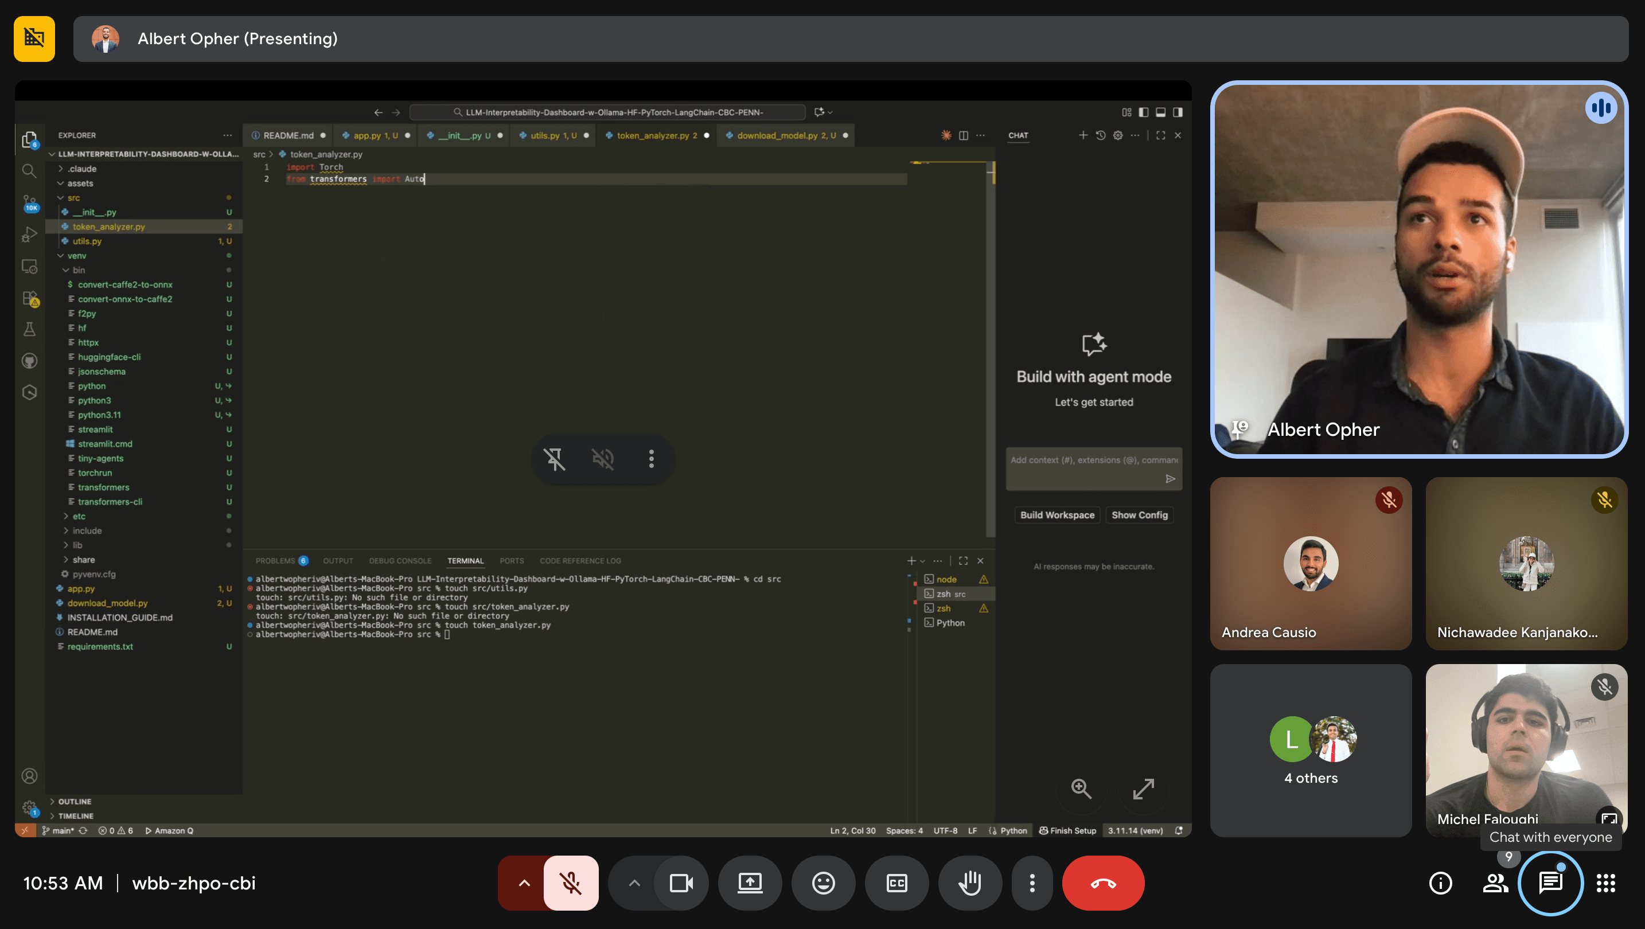Expand audio settings arrow beside microphone

click(x=524, y=883)
